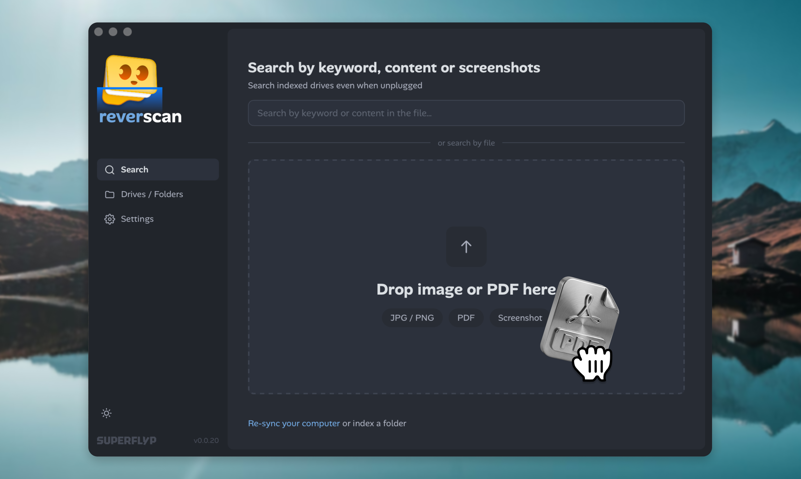Toggle the JPG / PNG file type chip

[x=412, y=318]
